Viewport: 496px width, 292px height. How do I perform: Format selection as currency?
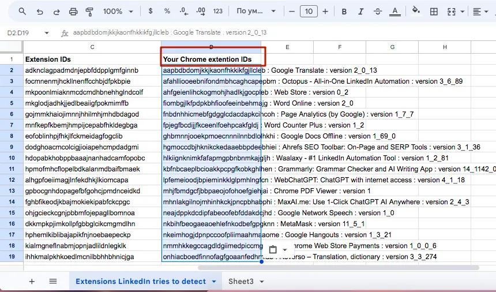pyautogui.click(x=151, y=12)
